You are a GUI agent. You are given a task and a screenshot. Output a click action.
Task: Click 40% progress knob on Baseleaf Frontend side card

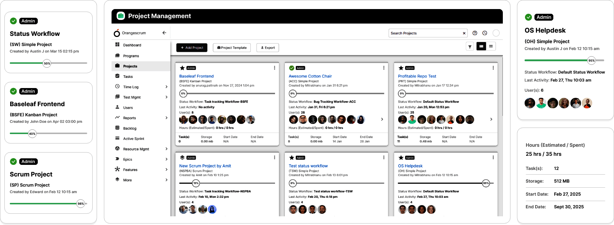[x=32, y=134]
